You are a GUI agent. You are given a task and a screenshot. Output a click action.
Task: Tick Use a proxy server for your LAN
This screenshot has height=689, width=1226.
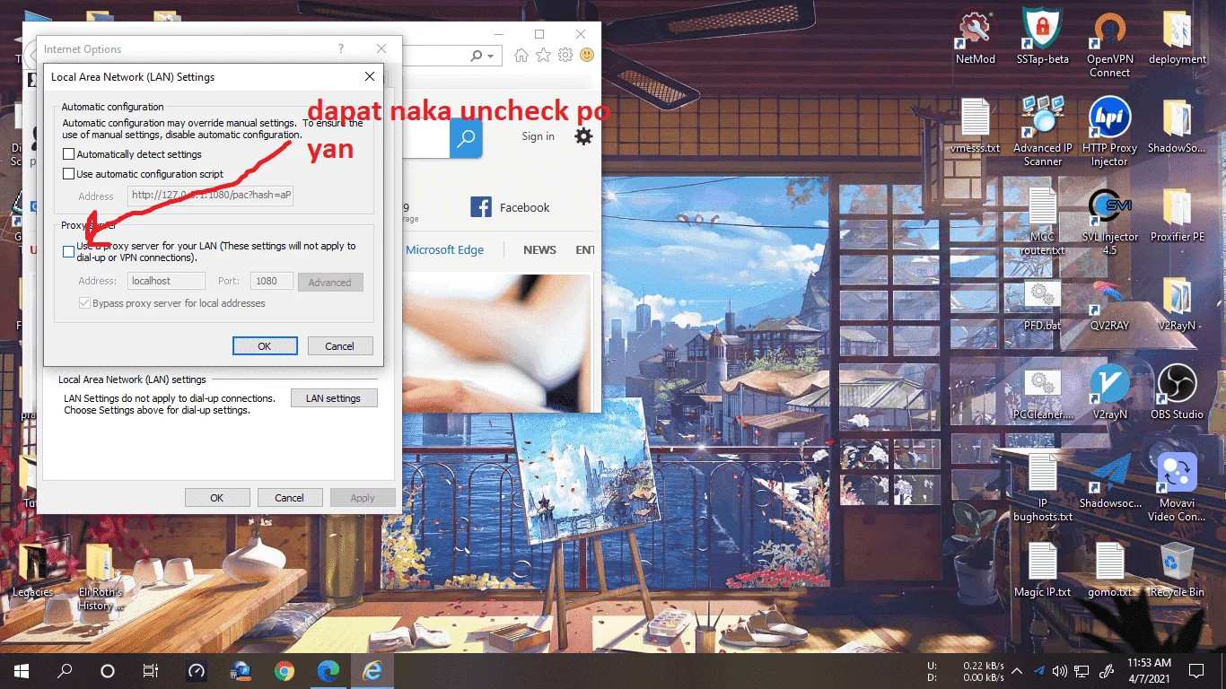pyautogui.click(x=68, y=252)
